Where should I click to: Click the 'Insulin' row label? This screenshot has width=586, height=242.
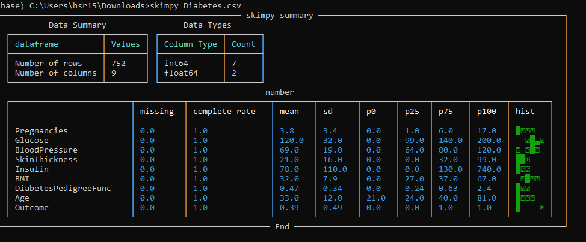(32, 169)
